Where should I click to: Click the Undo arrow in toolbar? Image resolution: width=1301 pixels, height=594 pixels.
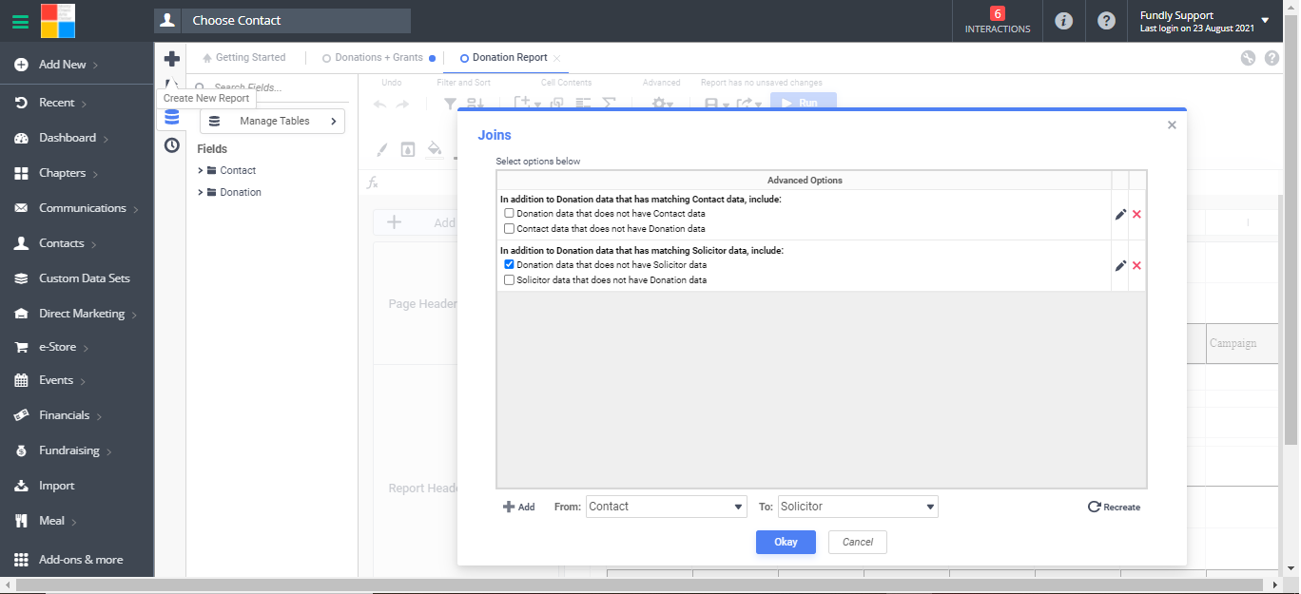380,104
